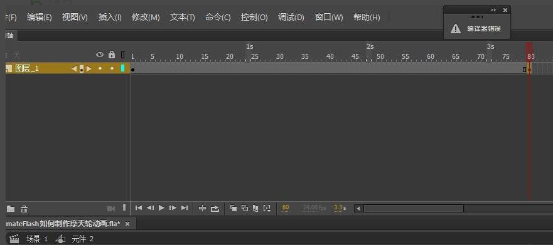Delete layer with trash icon
The height and width of the screenshot is (245, 553).
click(x=24, y=209)
